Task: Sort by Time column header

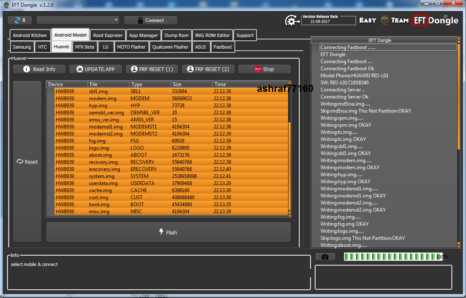Action: pos(250,84)
